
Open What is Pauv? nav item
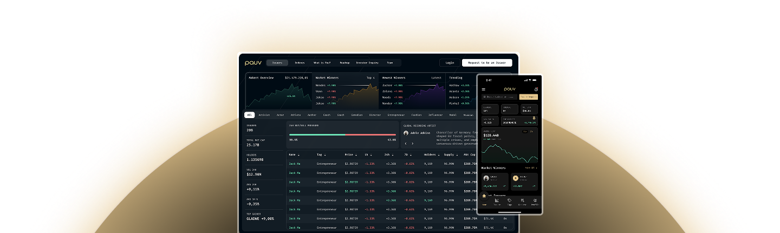pyautogui.click(x=322, y=63)
